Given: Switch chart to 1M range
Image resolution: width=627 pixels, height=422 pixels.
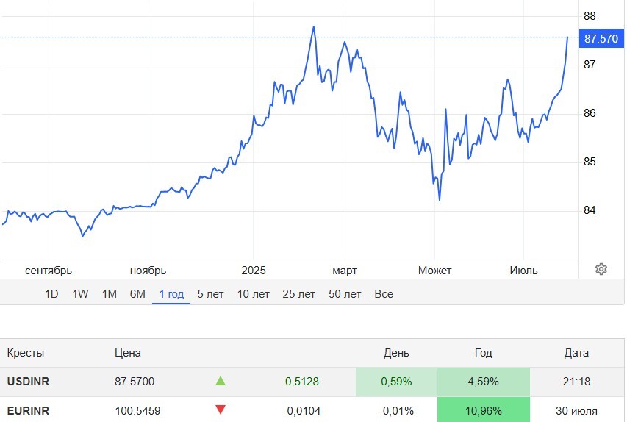Looking at the screenshot, I should click(110, 294).
